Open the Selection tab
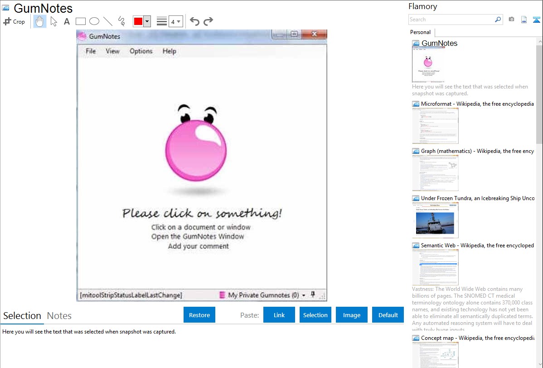543x368 pixels. click(x=22, y=316)
